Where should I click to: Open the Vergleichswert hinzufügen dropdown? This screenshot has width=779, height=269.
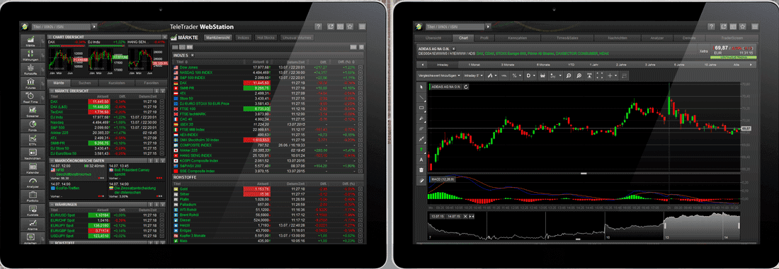(x=438, y=76)
